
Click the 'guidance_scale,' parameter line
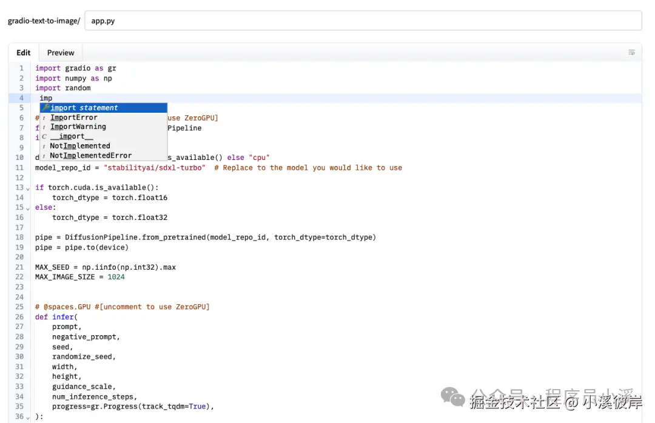tap(84, 387)
